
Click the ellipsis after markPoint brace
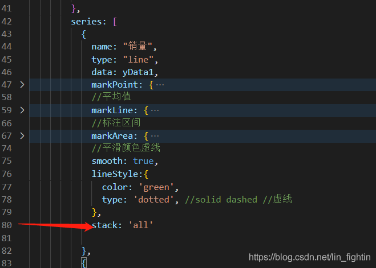(x=160, y=85)
